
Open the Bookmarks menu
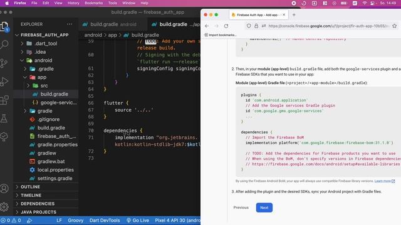coord(93,3)
